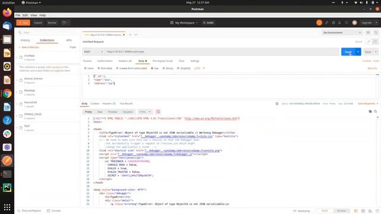Screen dimensions: 381x214
Task: Click Find and Replace search icon
Action: pyautogui.click(x=18, y=210)
